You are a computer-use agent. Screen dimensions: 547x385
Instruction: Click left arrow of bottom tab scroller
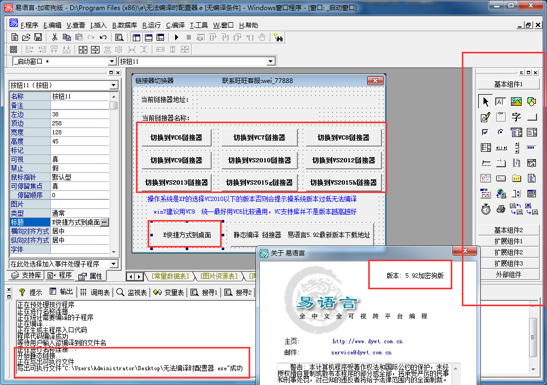pyautogui.click(x=131, y=277)
